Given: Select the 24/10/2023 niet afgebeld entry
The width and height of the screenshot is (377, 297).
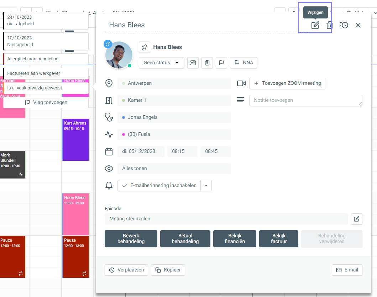Looking at the screenshot, I should pyautogui.click(x=46, y=20).
